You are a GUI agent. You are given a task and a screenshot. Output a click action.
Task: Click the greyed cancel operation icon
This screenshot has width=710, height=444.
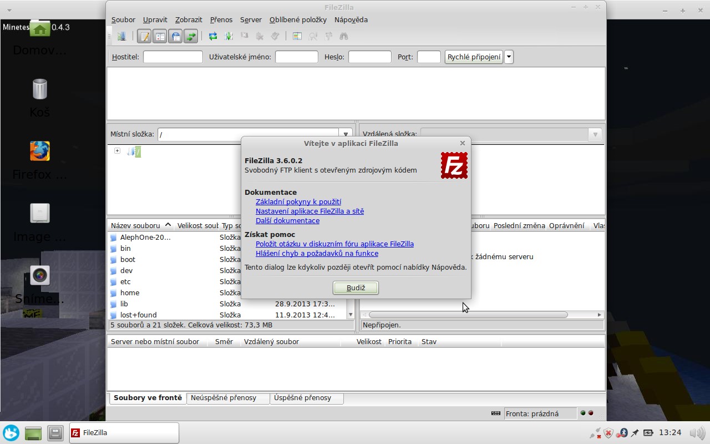coord(244,36)
